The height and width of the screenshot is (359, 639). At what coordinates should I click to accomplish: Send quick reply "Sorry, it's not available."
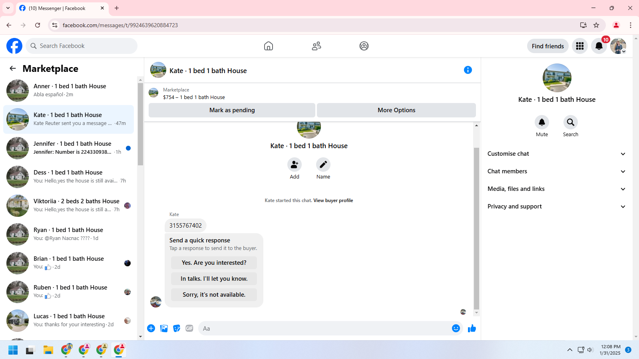[x=214, y=295]
